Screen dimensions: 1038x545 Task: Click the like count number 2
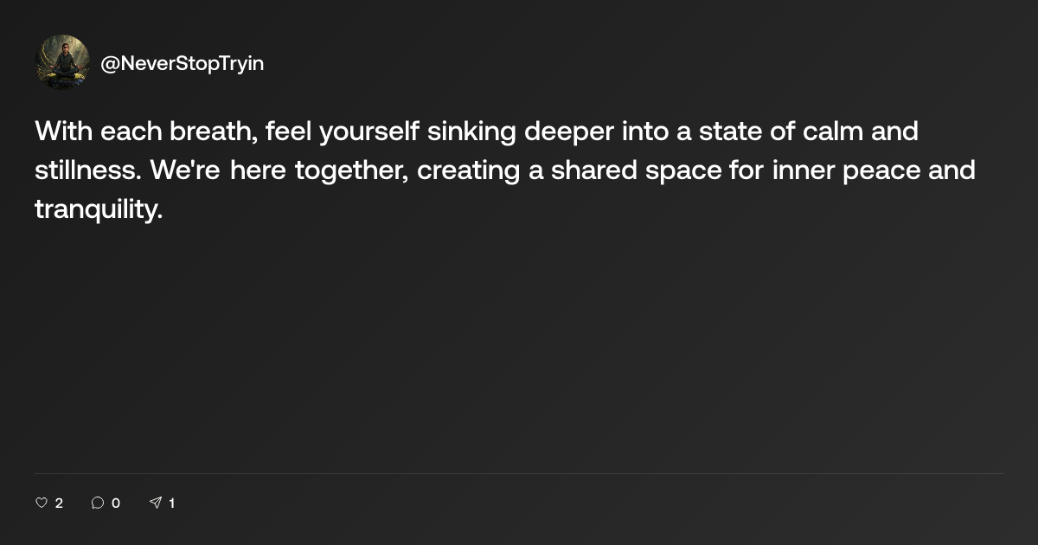(x=59, y=503)
